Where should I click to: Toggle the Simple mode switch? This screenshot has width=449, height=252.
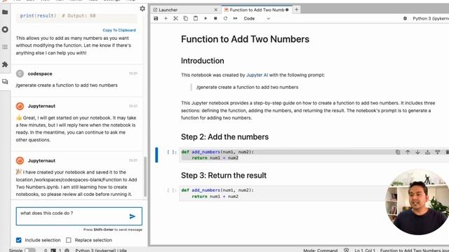pos(29,251)
